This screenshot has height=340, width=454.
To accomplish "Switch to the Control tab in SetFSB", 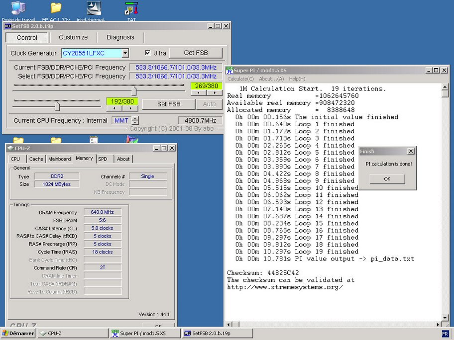I will pos(27,38).
